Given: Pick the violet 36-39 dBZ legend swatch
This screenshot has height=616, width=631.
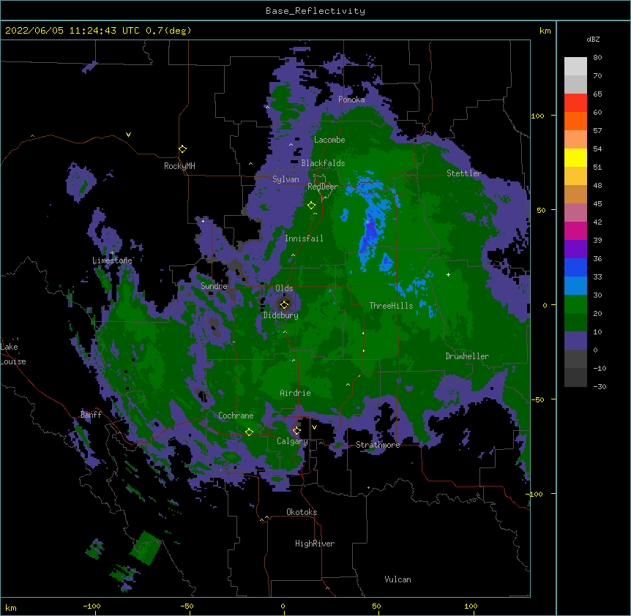Looking at the screenshot, I should pyautogui.click(x=575, y=249).
